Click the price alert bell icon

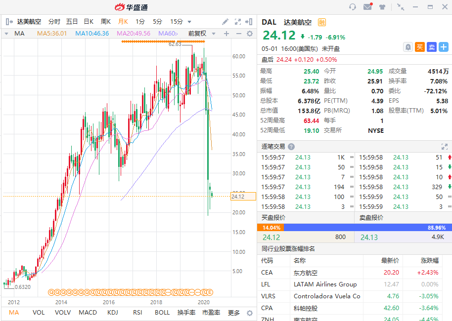(x=408, y=47)
